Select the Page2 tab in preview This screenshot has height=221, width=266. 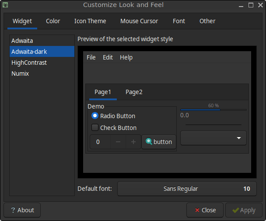coord(134,92)
